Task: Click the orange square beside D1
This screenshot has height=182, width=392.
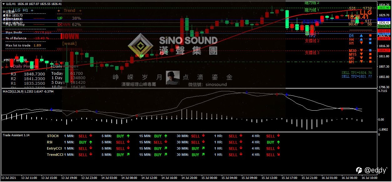Action: tap(370, 36)
